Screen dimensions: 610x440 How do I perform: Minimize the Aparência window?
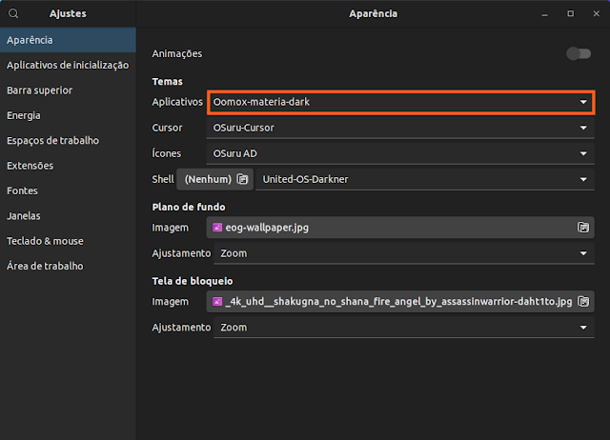click(x=544, y=14)
